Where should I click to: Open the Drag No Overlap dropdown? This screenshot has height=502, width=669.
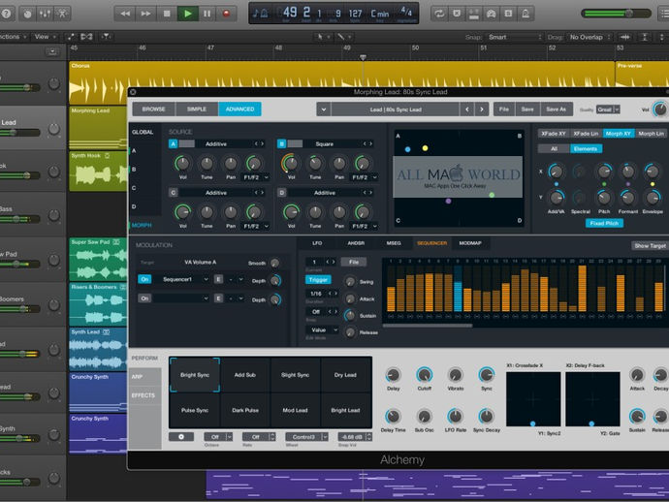(590, 37)
